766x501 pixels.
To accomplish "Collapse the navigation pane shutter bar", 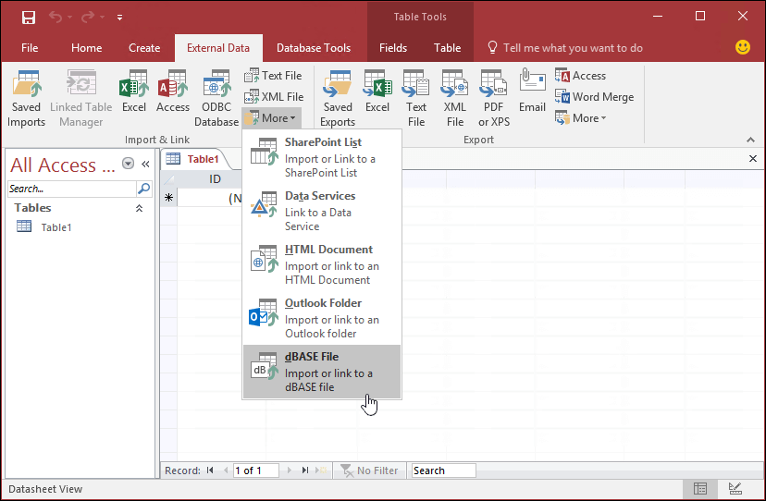I will [145, 165].
